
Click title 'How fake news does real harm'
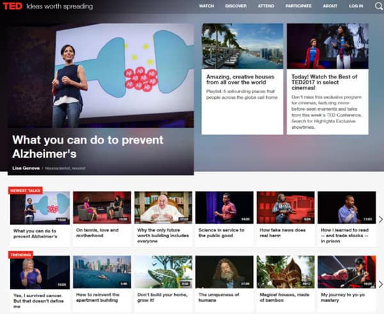pos(283,233)
